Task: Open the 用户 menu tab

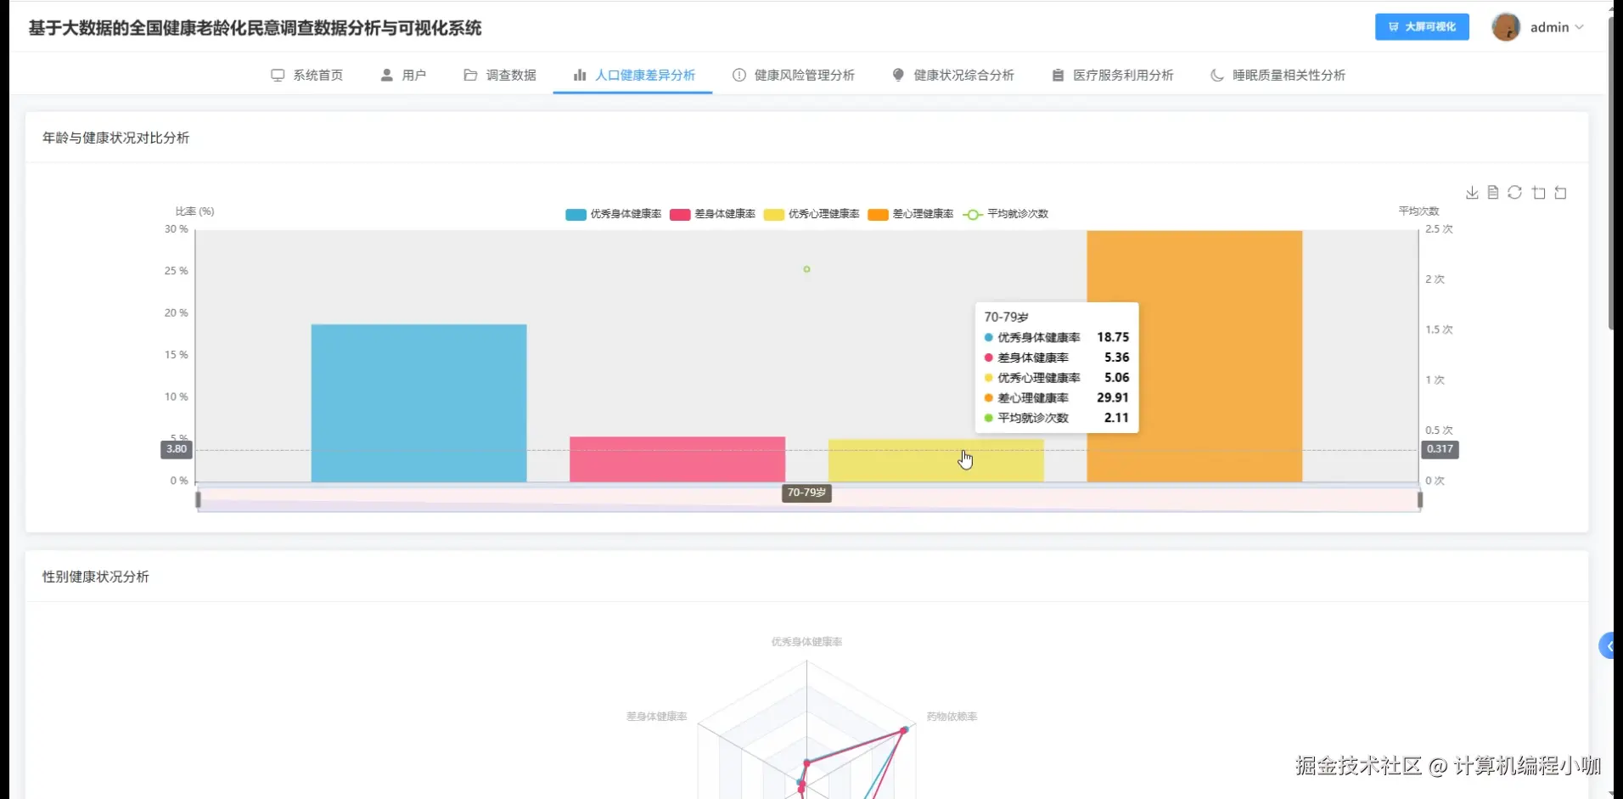Action: coord(403,75)
